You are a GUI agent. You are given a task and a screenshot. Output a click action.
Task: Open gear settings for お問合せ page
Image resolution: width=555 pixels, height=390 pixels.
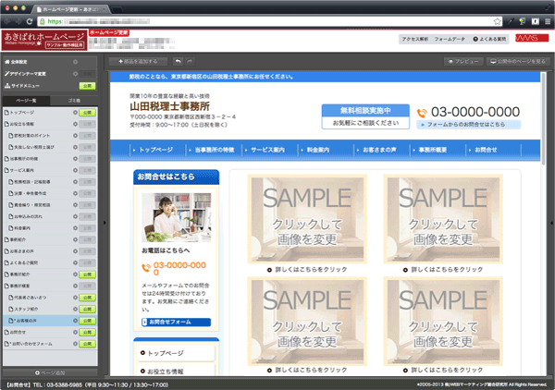(x=74, y=332)
